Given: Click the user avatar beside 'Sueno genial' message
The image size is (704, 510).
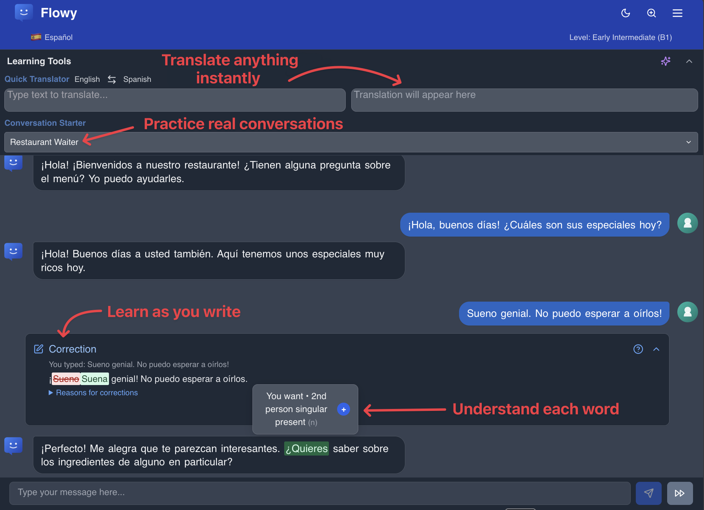Looking at the screenshot, I should [688, 312].
